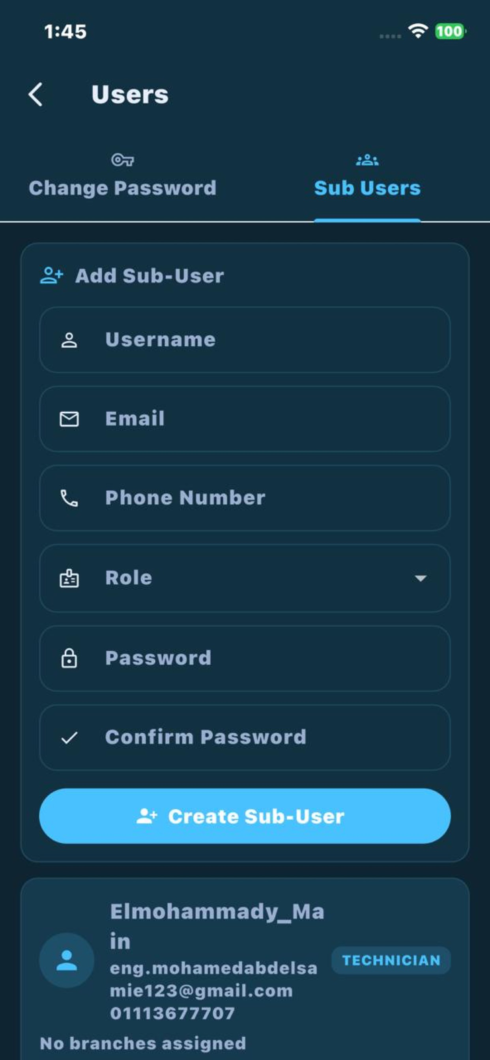Click the person icon in Username field
The height and width of the screenshot is (1060, 490).
pyautogui.click(x=69, y=340)
